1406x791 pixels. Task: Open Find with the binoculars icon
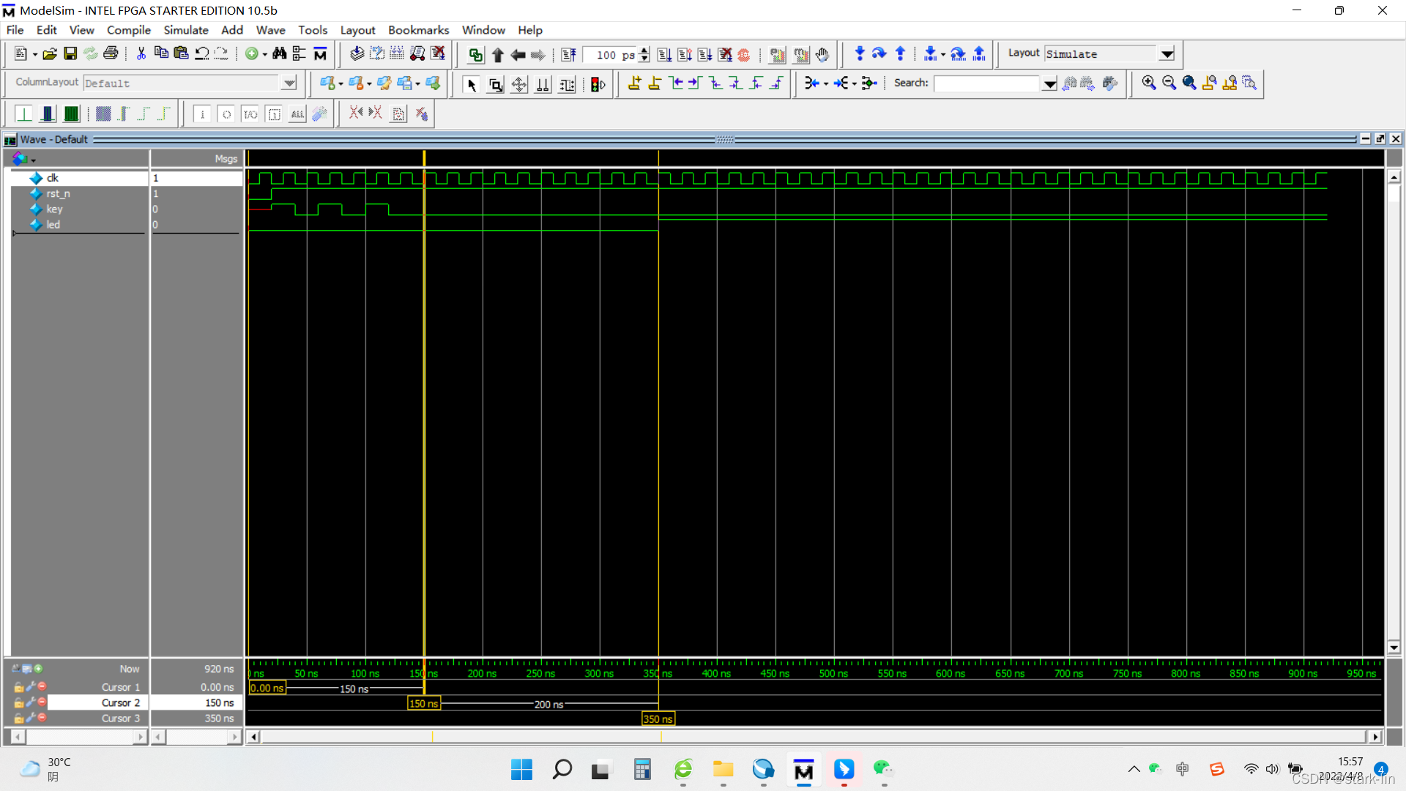point(279,54)
